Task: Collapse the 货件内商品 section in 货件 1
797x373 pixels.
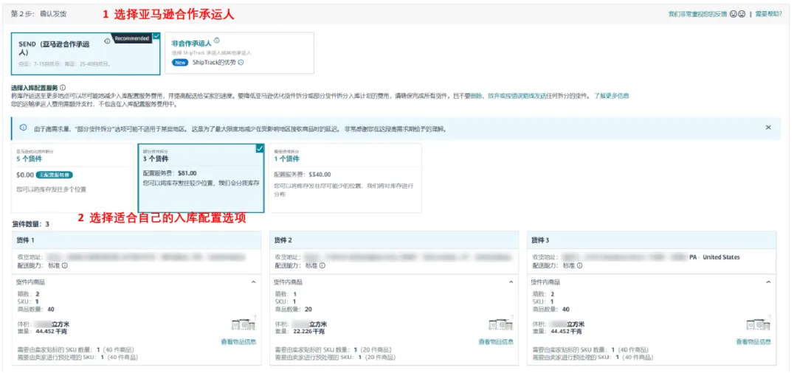Action: 254,282
